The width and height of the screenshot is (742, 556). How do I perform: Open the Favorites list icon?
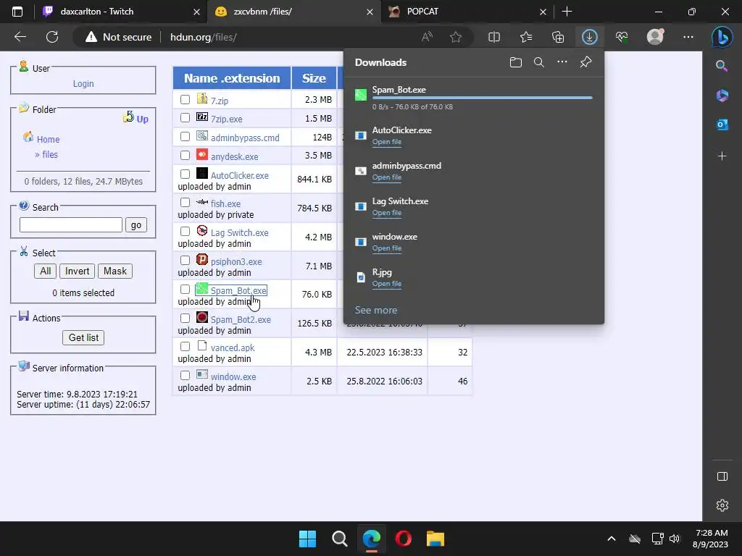(x=526, y=37)
